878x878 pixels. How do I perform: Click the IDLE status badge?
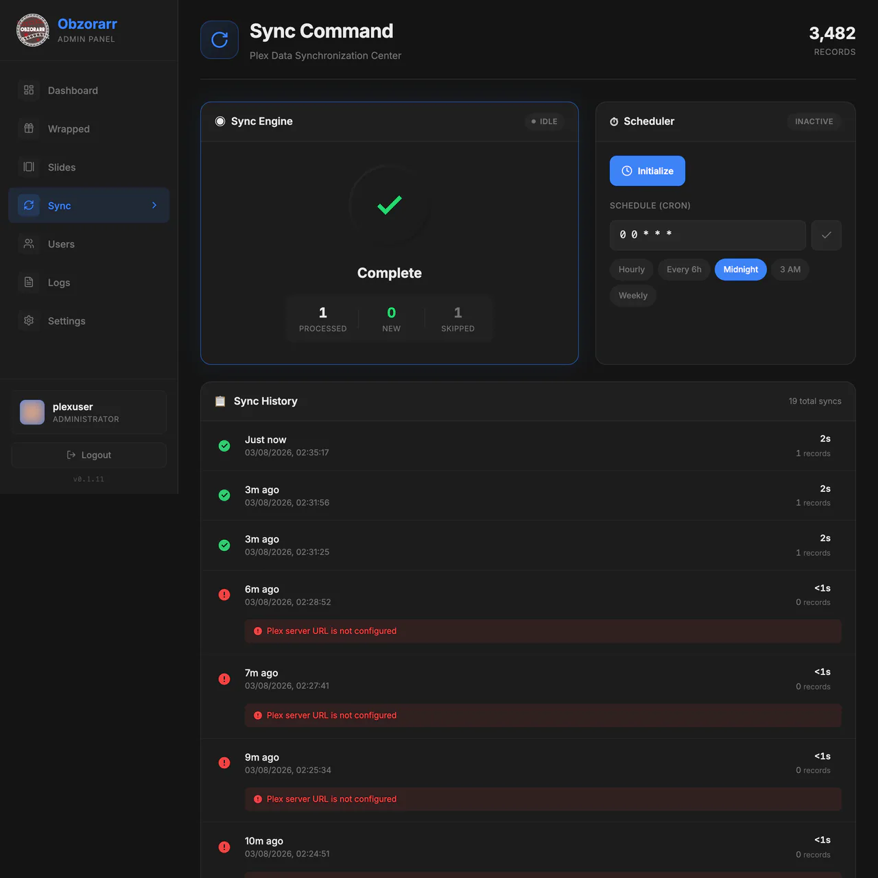point(545,121)
